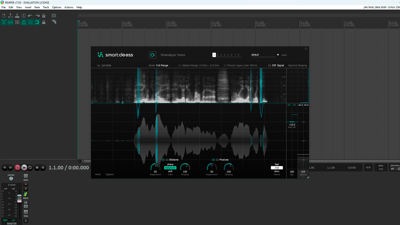Image resolution: width=400 pixels, height=225 pixels.
Task: Solo the master track with S button
Action: tap(26, 189)
